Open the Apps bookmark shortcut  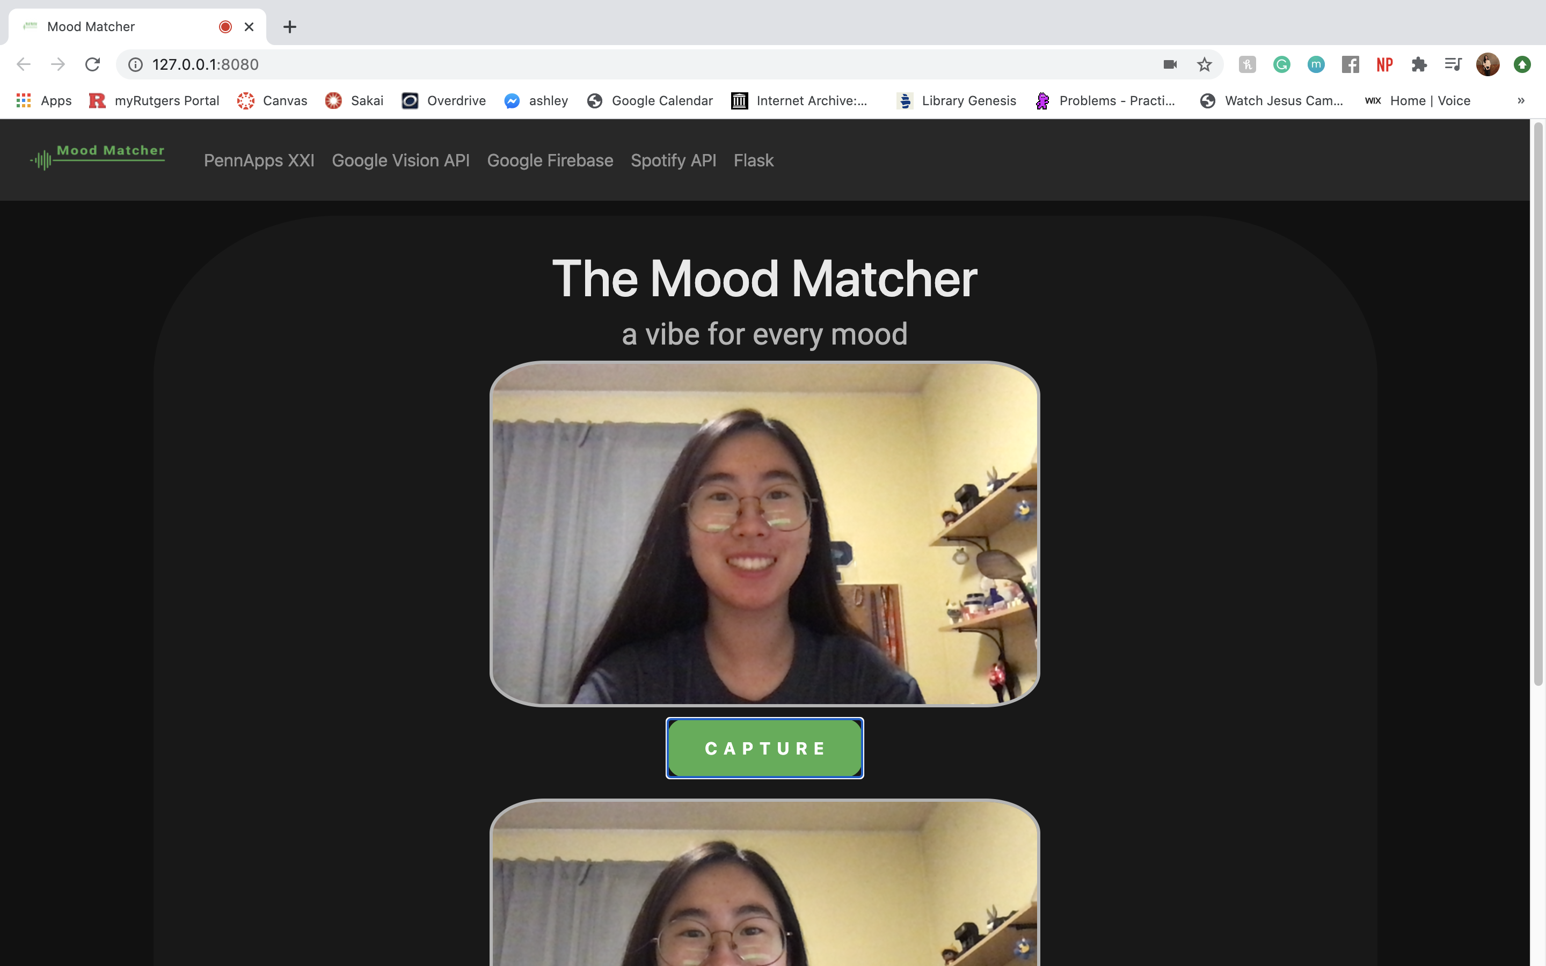(x=44, y=101)
